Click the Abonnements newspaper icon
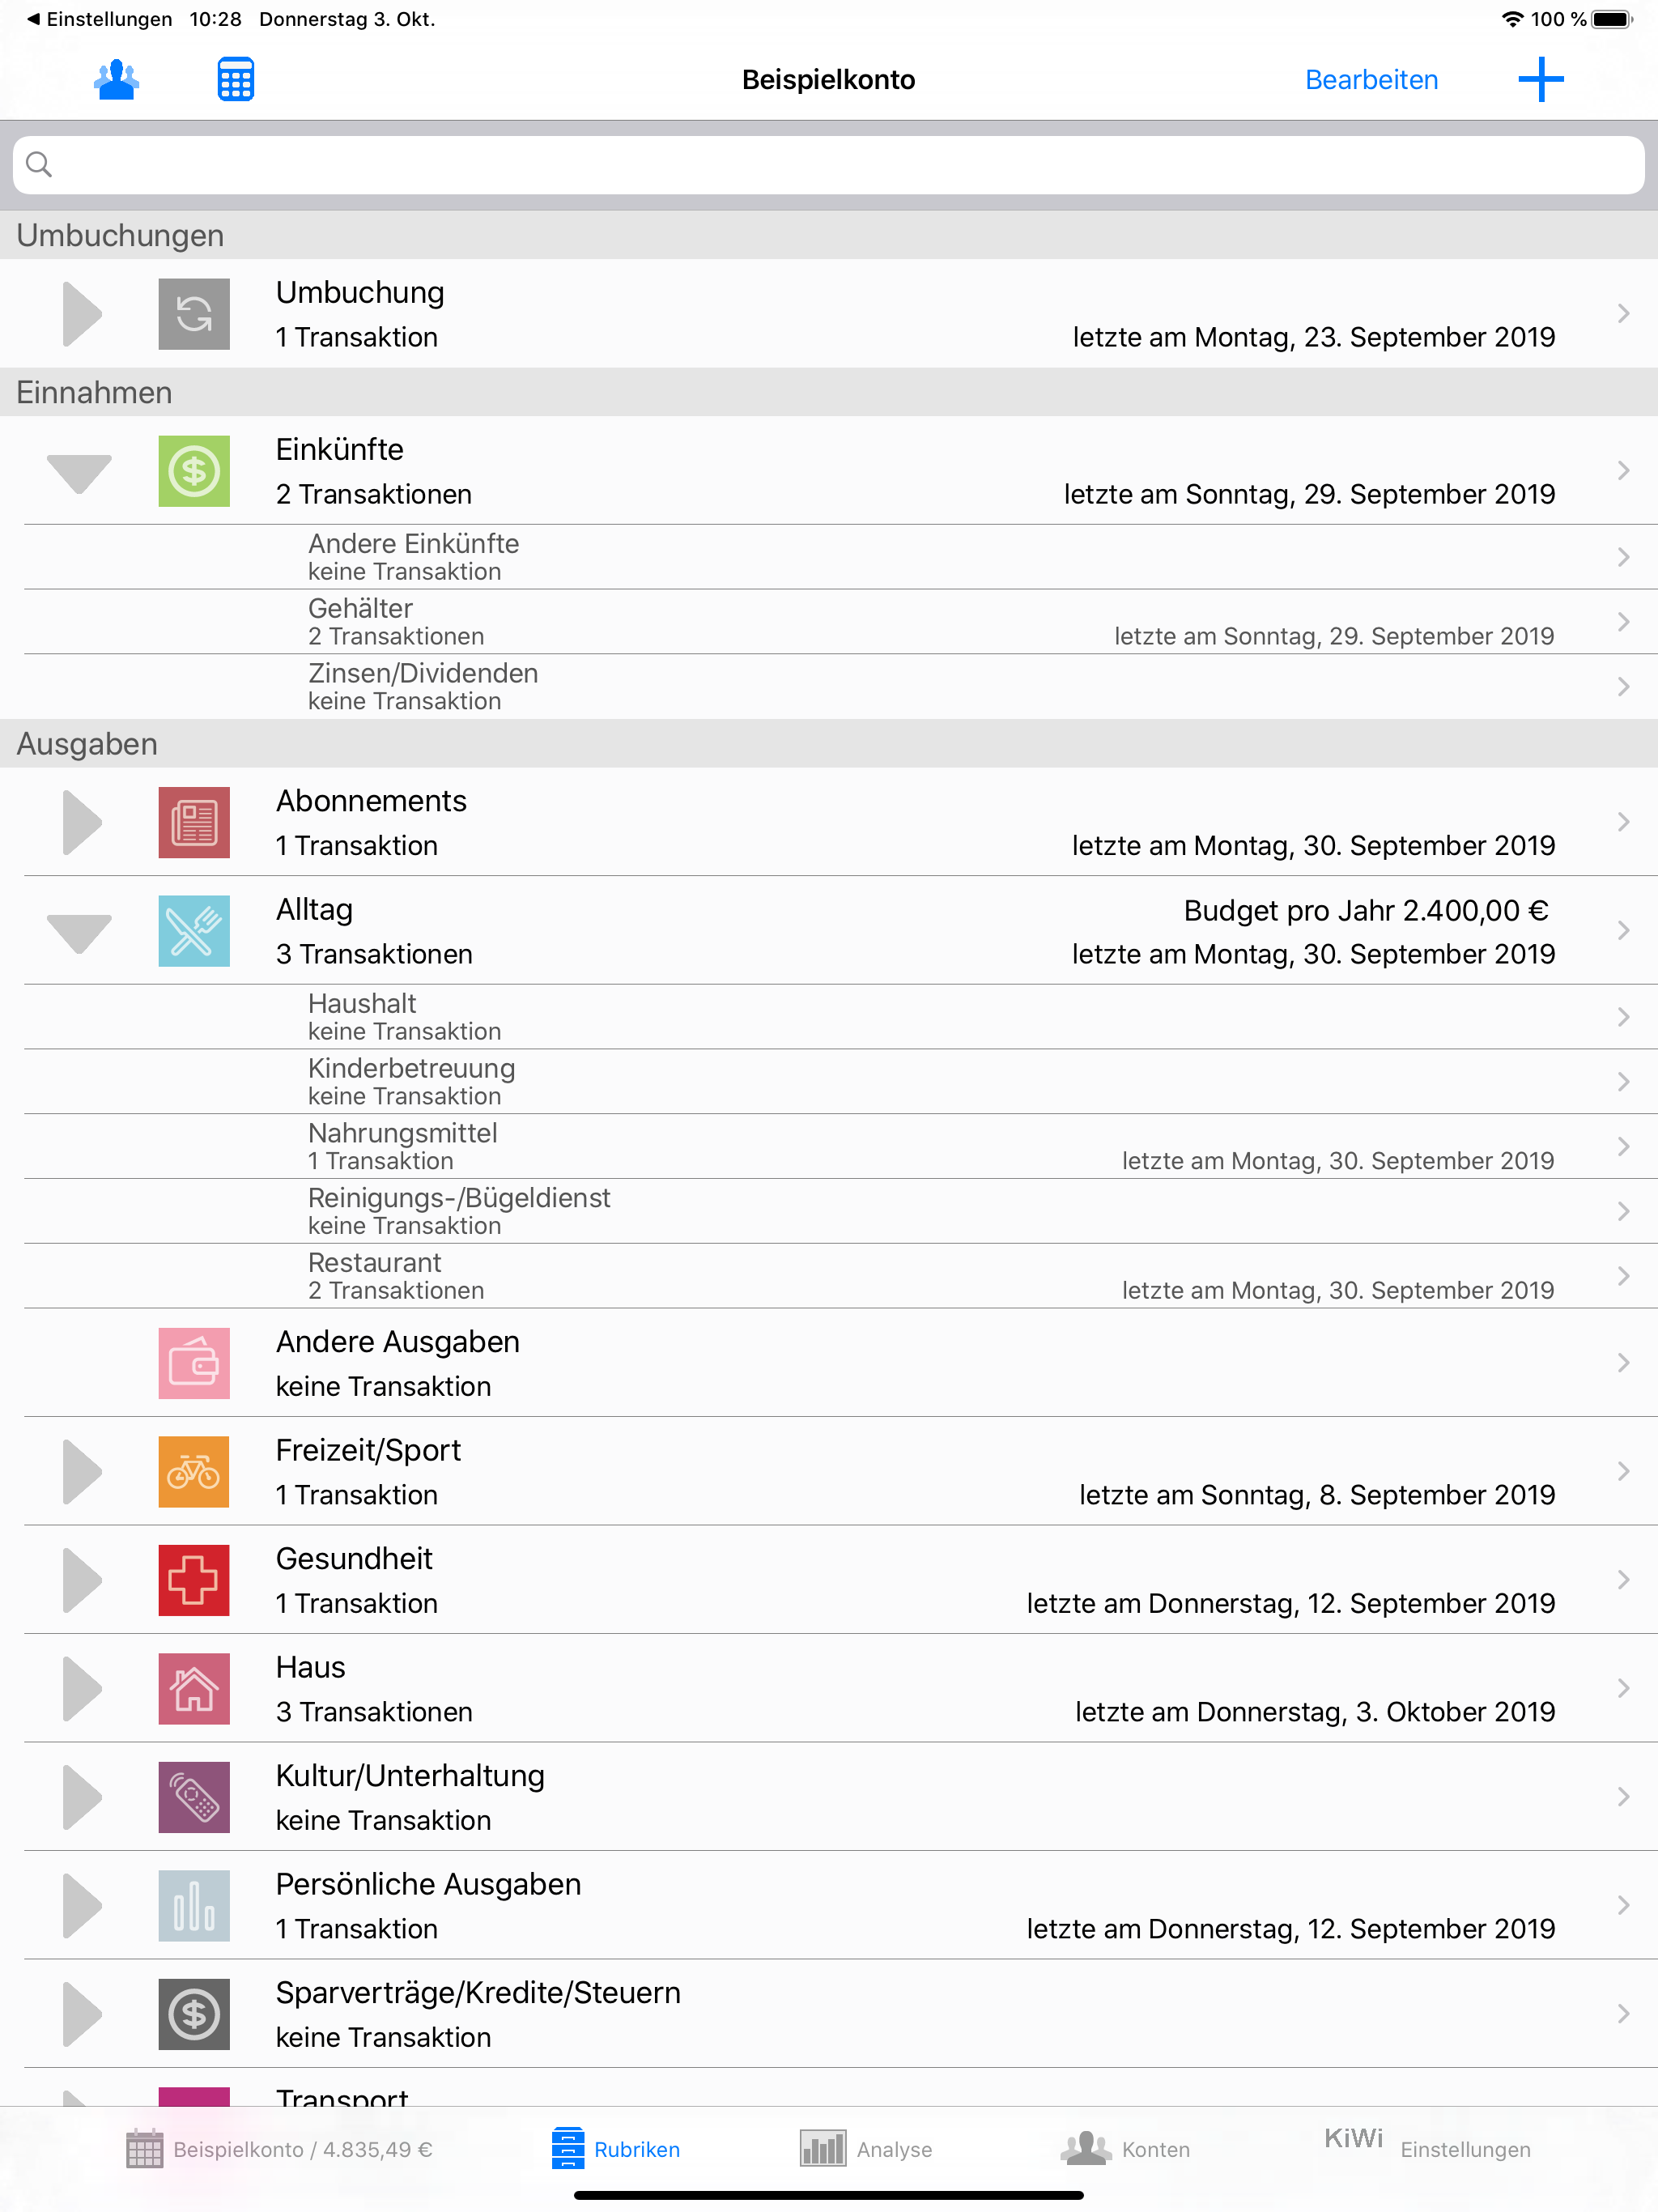 point(193,822)
